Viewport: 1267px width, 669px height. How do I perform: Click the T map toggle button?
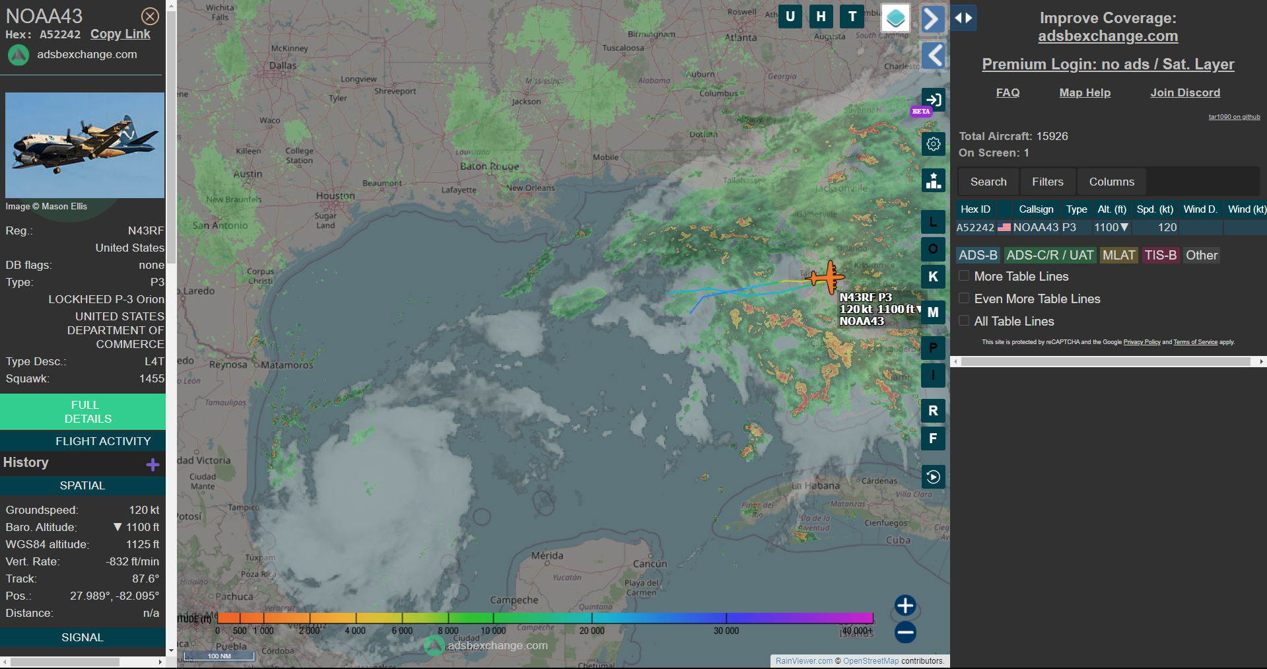pyautogui.click(x=852, y=17)
